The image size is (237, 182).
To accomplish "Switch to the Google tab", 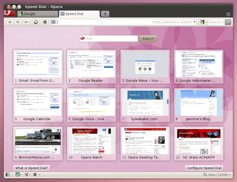I will [37, 14].
